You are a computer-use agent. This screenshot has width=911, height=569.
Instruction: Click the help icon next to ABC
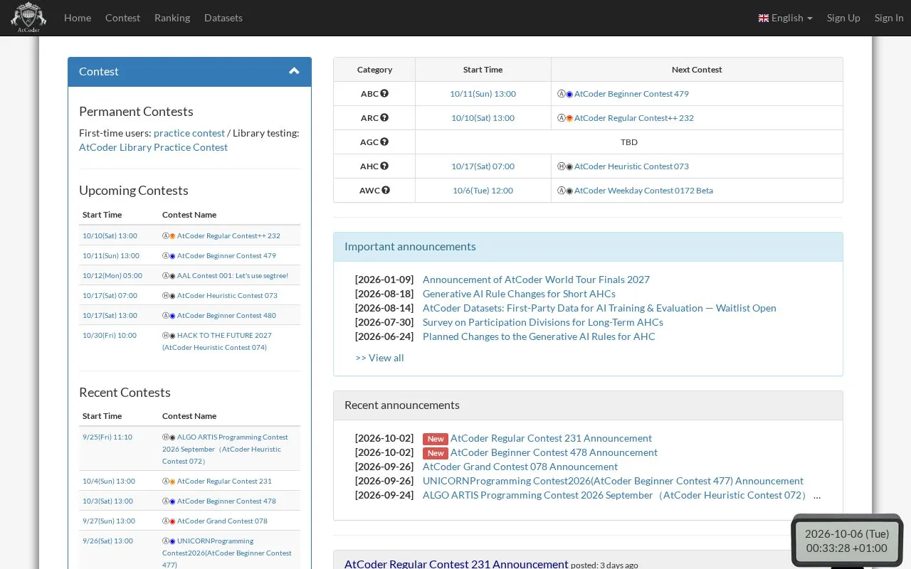(384, 93)
